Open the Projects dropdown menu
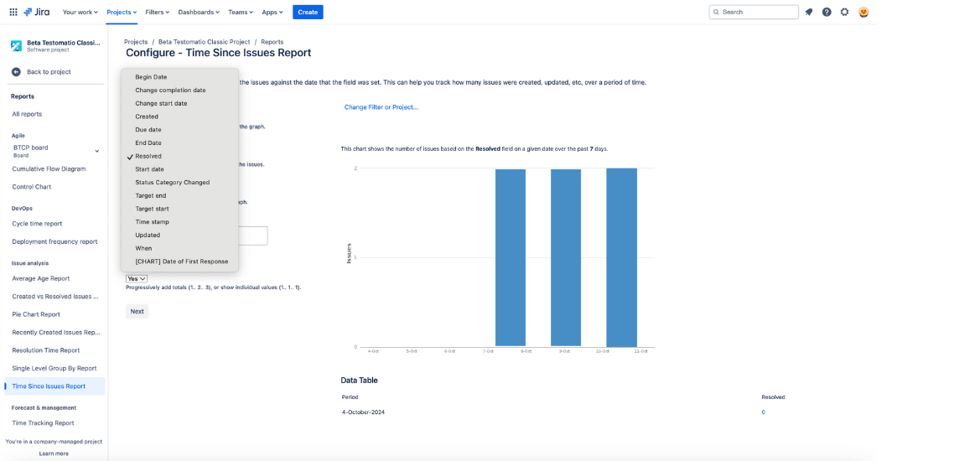 coord(122,12)
